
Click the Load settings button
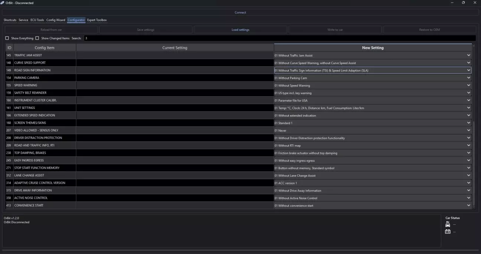pyautogui.click(x=240, y=30)
